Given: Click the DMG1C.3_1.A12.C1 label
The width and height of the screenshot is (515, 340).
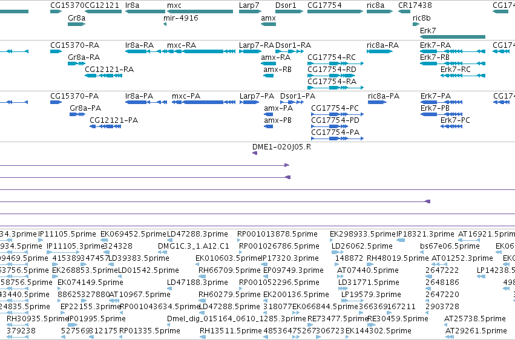Looking at the screenshot, I should [194, 246].
